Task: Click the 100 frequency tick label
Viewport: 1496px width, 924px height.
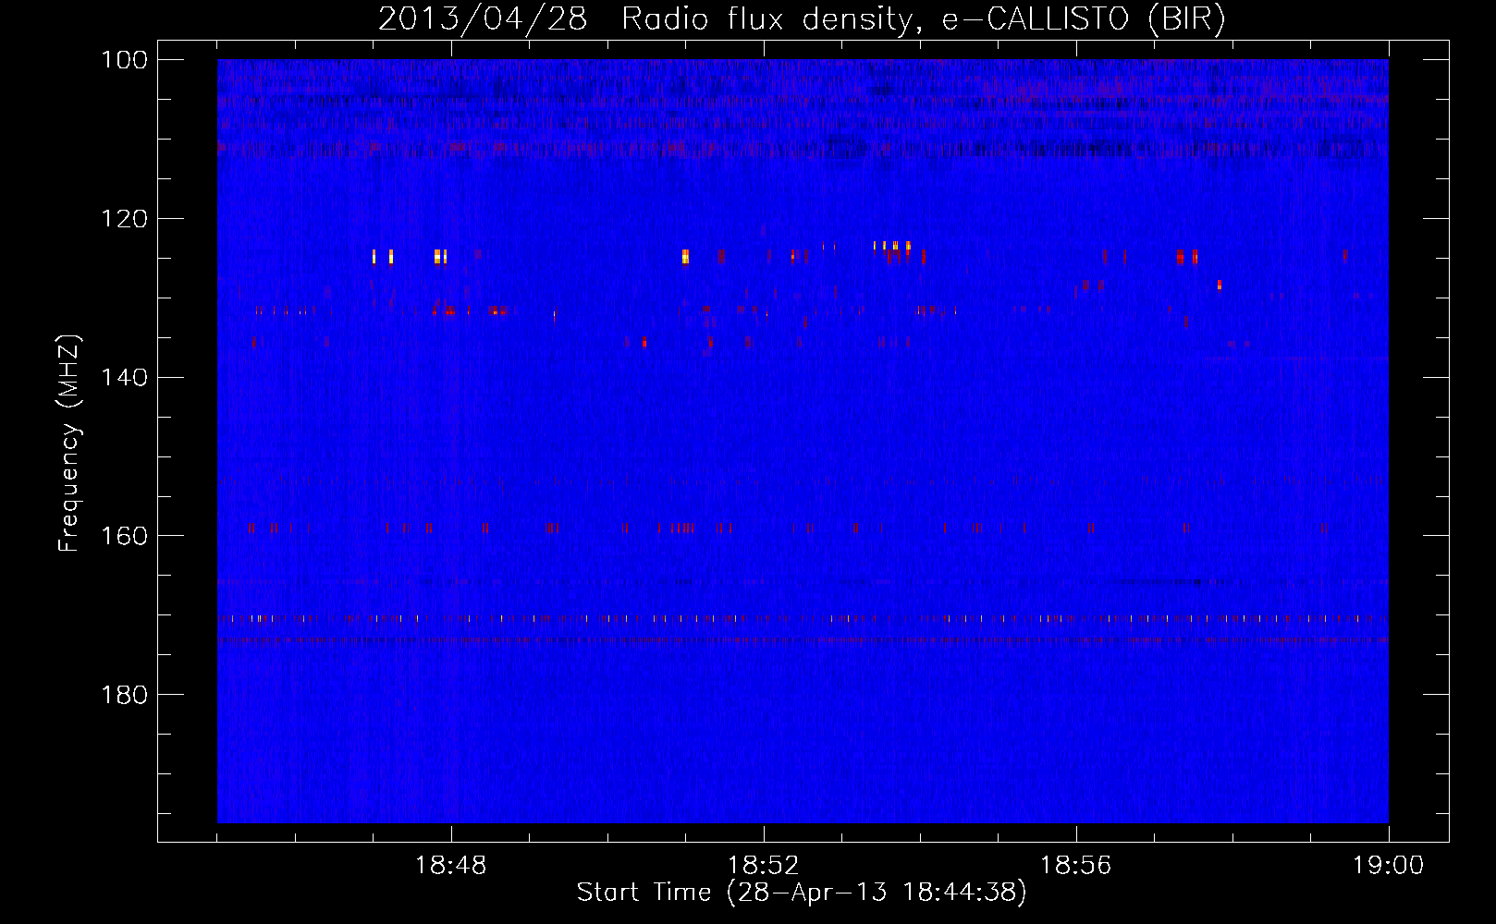Action: click(x=124, y=60)
